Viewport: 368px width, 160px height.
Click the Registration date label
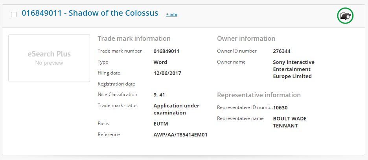tap(116, 84)
